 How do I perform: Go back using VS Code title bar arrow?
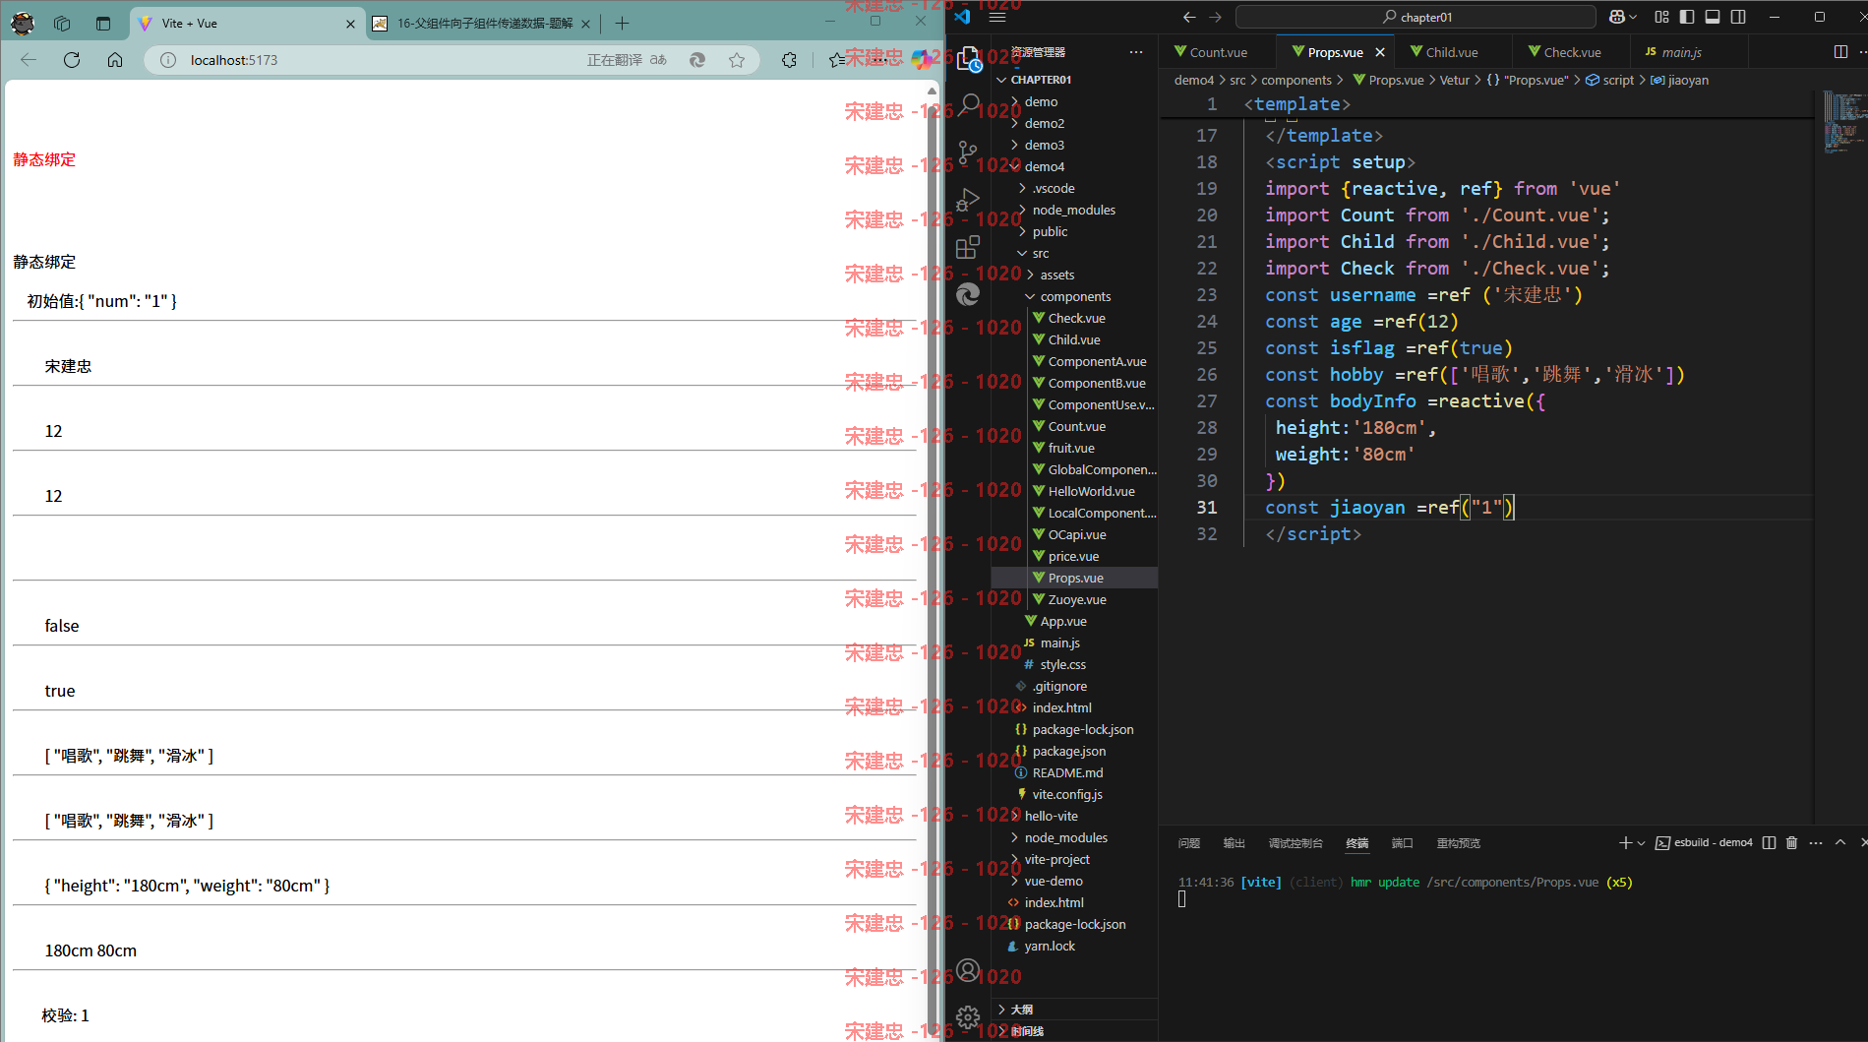[1189, 17]
